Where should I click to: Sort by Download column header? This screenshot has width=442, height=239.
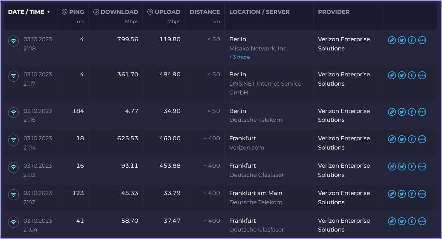116,12
